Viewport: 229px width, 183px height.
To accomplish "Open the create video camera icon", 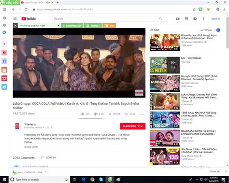I will coord(178,19).
